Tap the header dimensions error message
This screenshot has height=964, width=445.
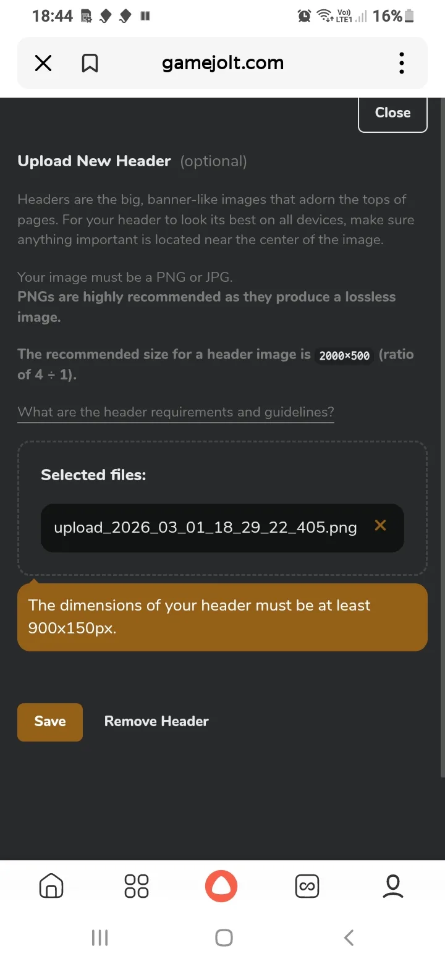tap(222, 617)
